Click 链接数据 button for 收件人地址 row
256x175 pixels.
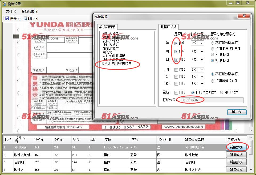coord(236,155)
